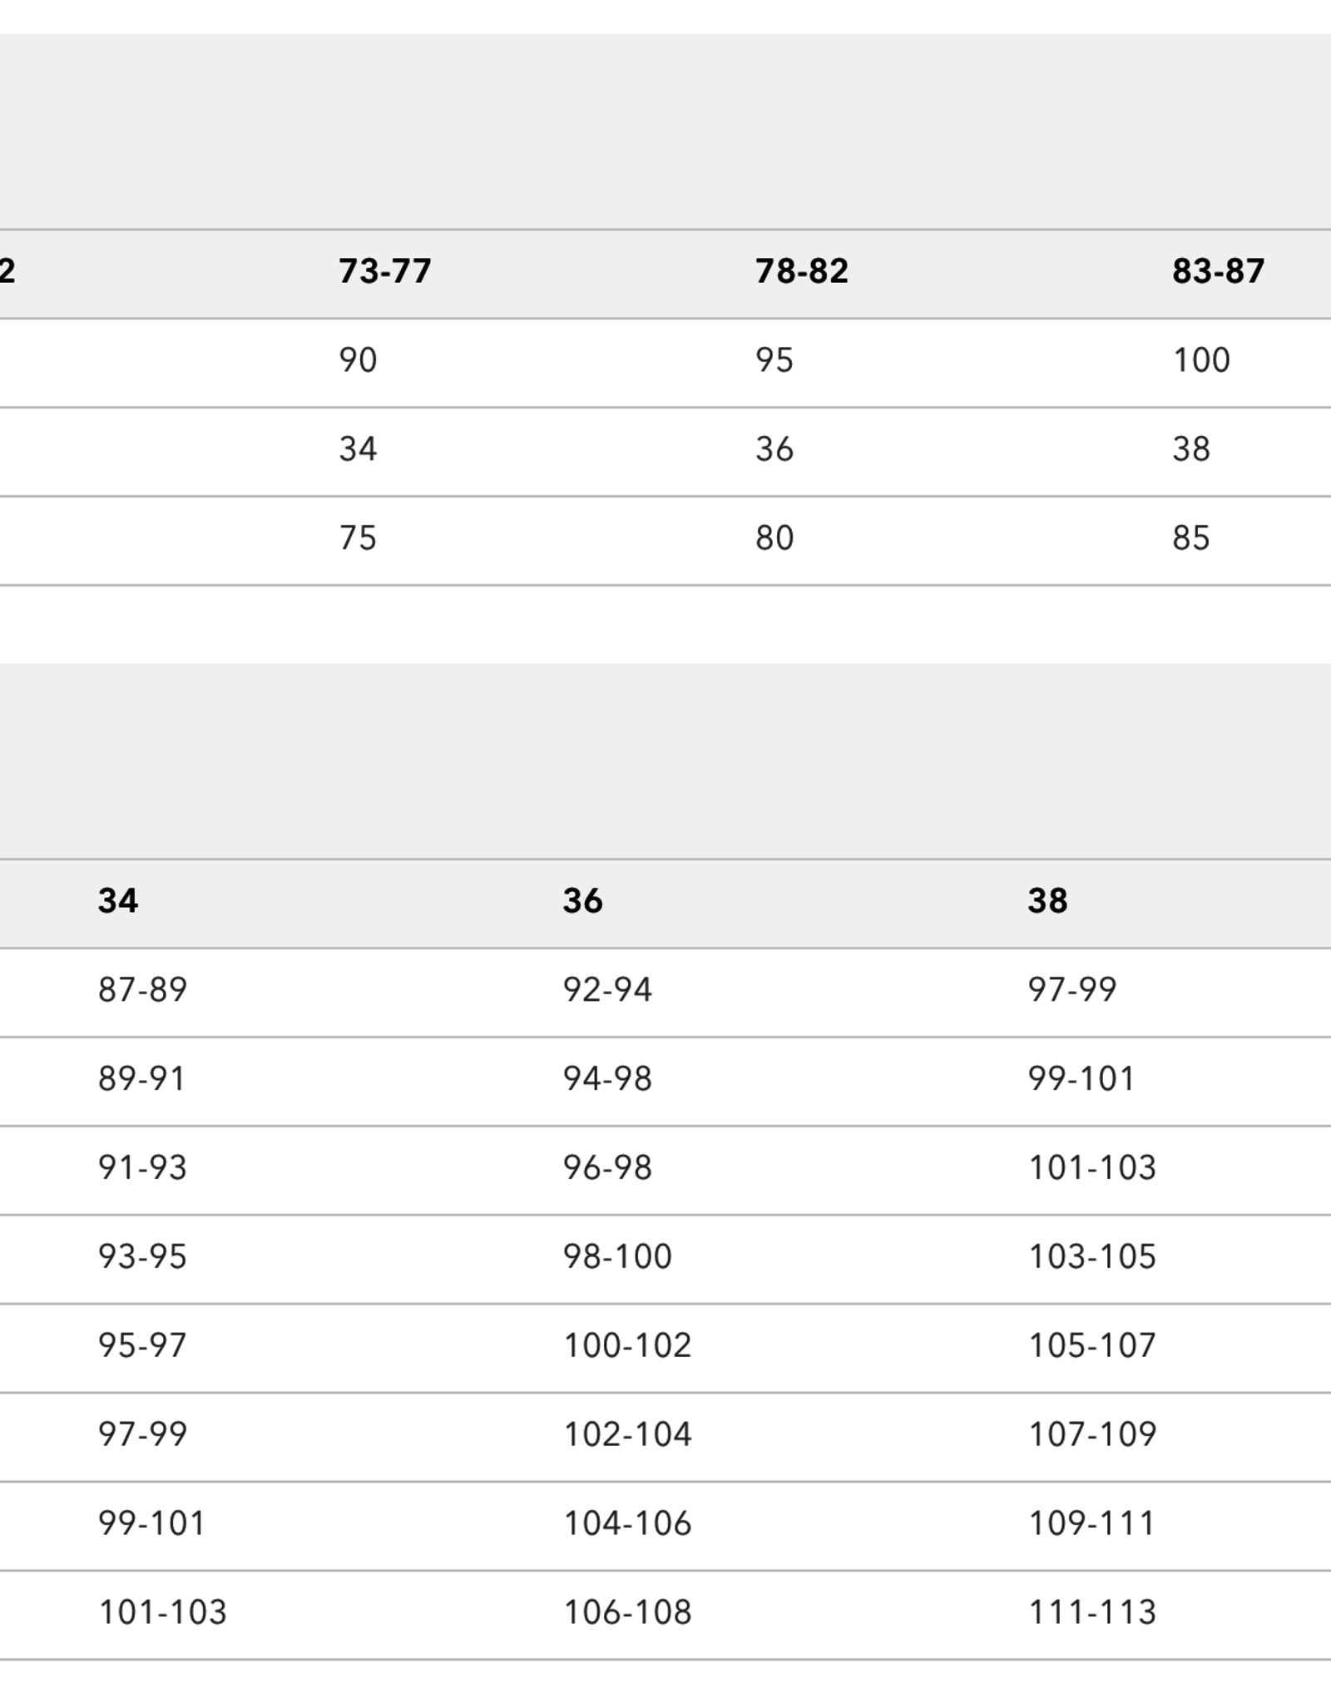Click the bold 38 header in the lower table
This screenshot has width=1331, height=1704.
point(1047,901)
